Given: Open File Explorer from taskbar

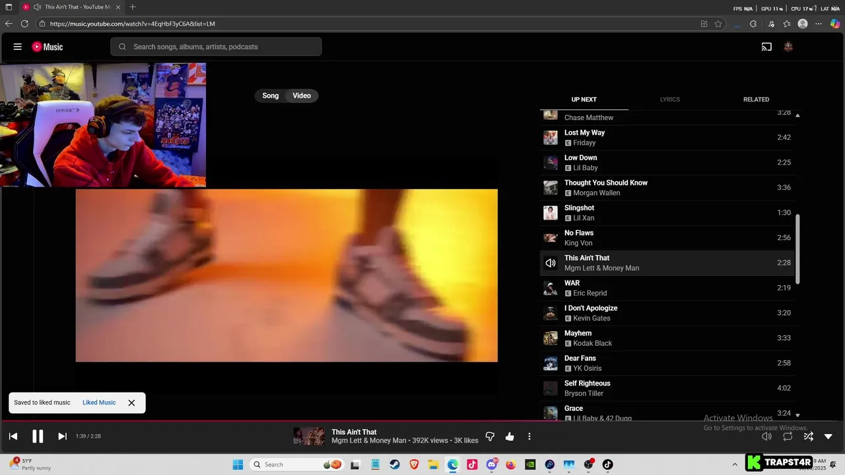Looking at the screenshot, I should 433,464.
